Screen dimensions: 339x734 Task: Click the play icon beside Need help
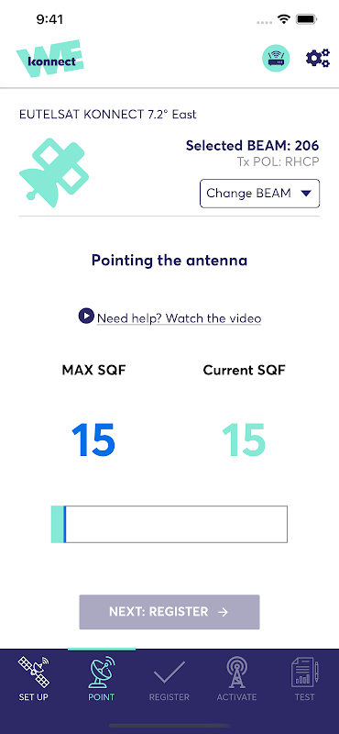[x=86, y=317]
